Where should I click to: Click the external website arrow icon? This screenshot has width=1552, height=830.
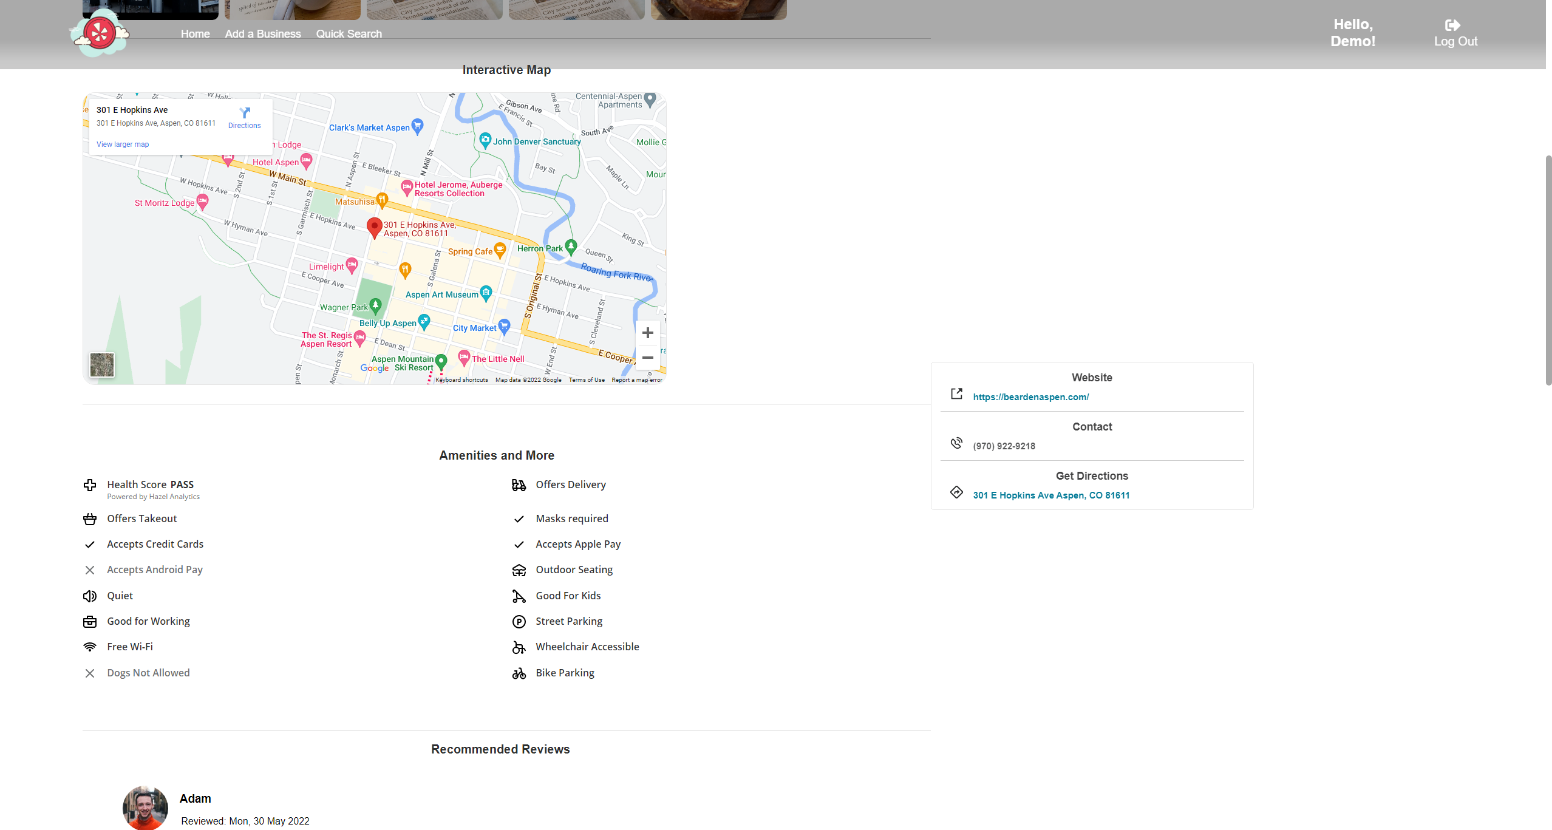956,393
